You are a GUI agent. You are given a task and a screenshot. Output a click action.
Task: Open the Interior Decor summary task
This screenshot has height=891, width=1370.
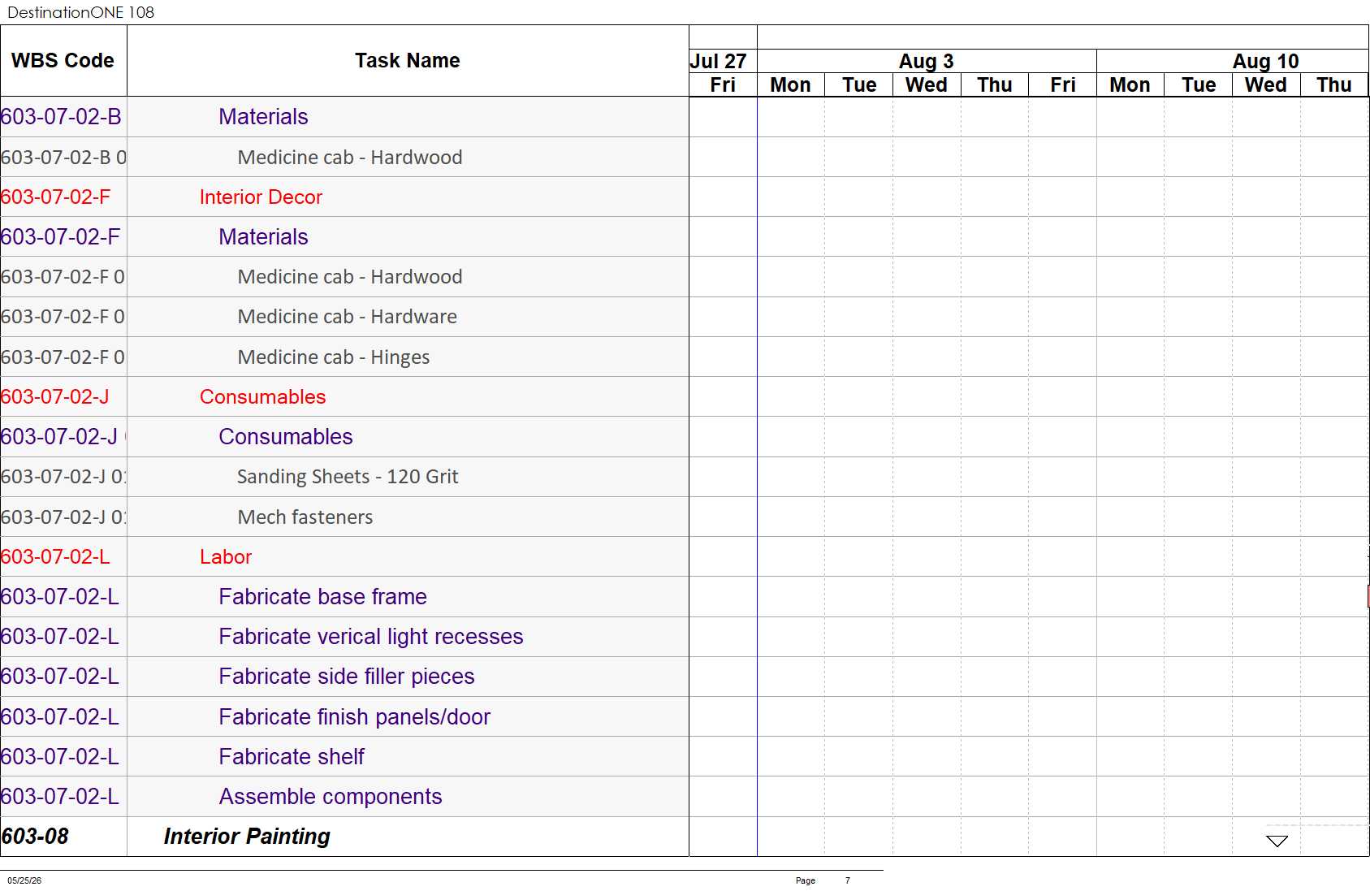click(261, 197)
